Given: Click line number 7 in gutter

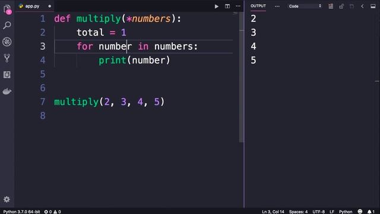Looking at the screenshot, I should pyautogui.click(x=43, y=102).
